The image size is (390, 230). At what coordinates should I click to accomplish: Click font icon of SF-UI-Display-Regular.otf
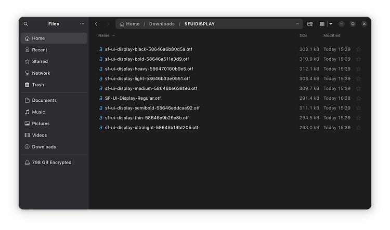100,98
